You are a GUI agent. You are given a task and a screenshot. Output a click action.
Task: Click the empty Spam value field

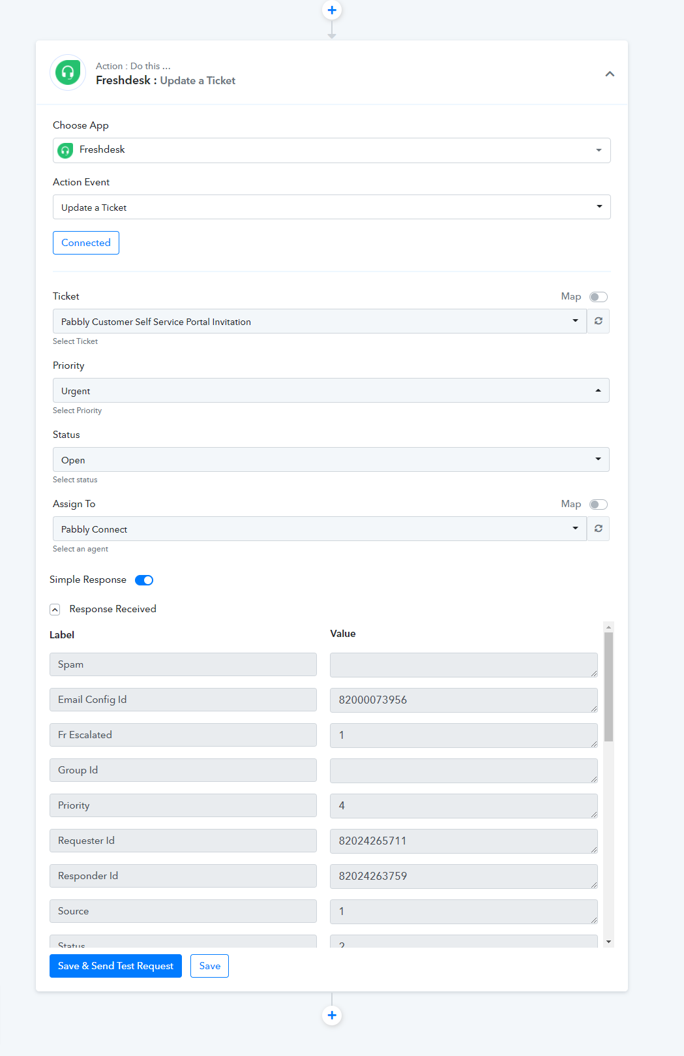464,664
